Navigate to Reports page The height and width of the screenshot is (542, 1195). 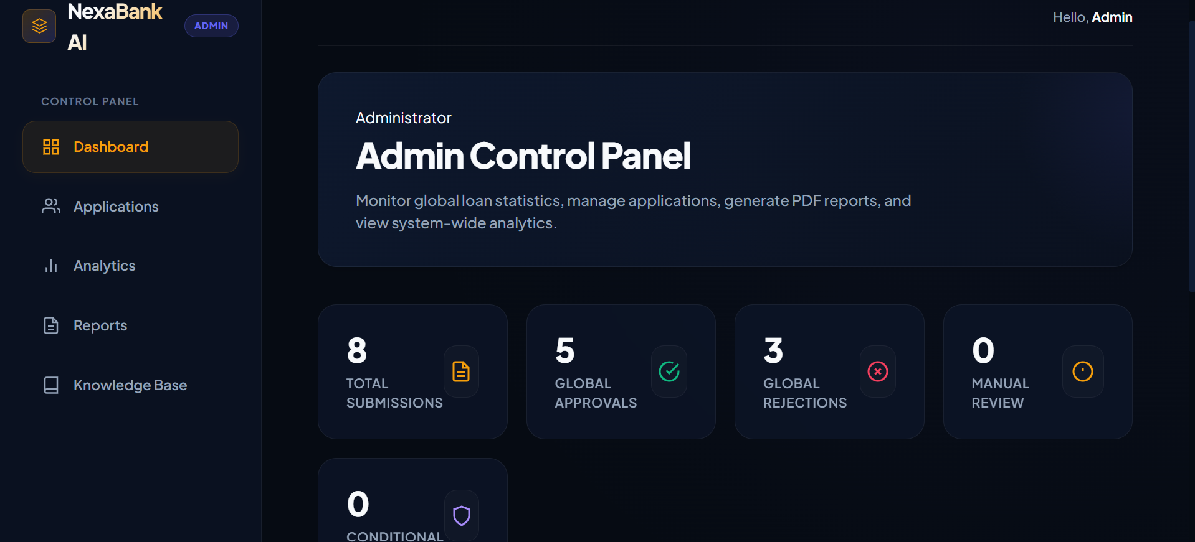tap(130, 325)
